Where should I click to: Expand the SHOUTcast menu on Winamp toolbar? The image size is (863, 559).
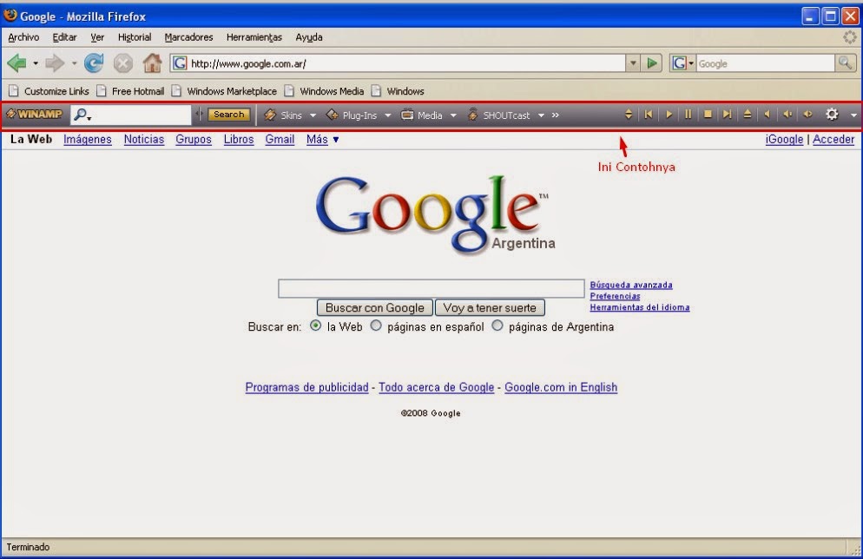tap(506, 114)
